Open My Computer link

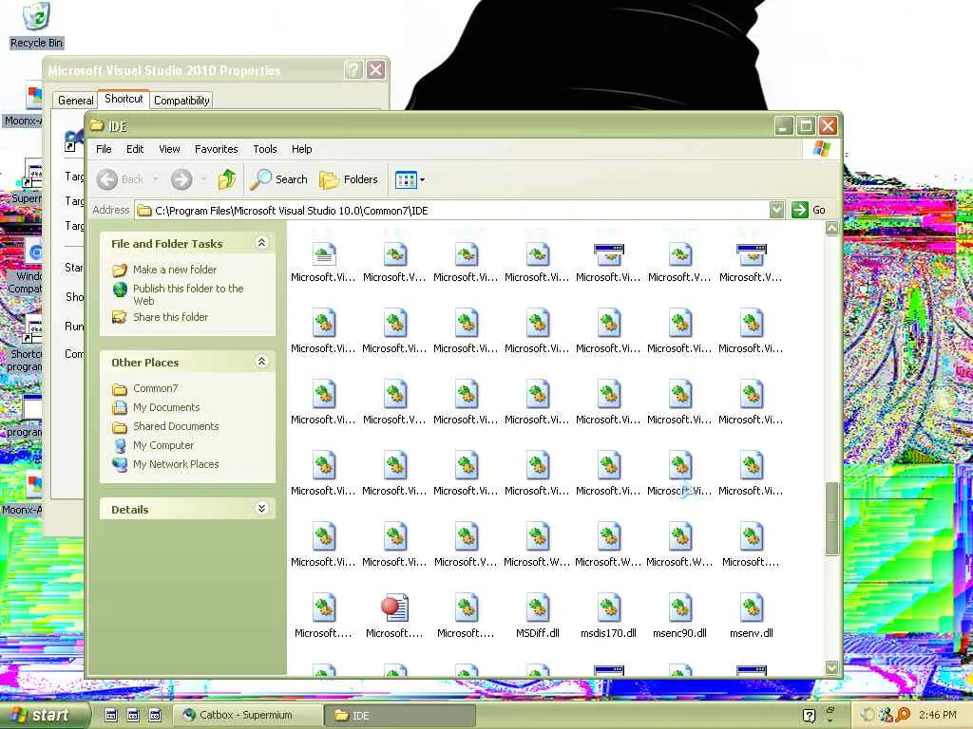(x=163, y=445)
